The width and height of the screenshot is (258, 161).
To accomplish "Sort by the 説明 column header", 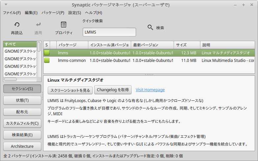I will [227, 45].
